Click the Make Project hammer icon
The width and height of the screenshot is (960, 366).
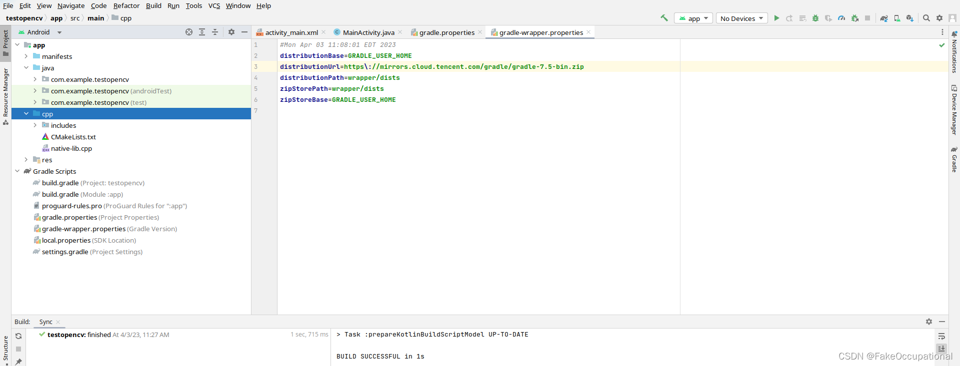[x=664, y=18]
